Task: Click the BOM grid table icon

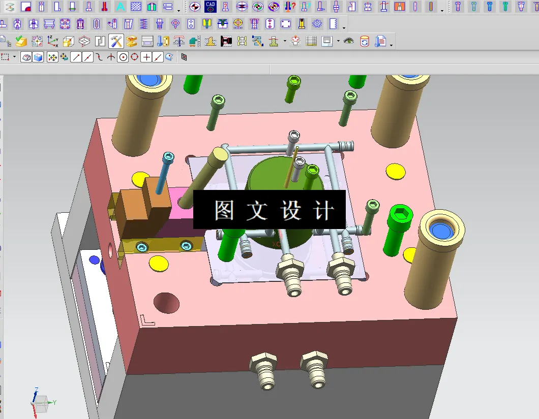Action: tap(311, 41)
